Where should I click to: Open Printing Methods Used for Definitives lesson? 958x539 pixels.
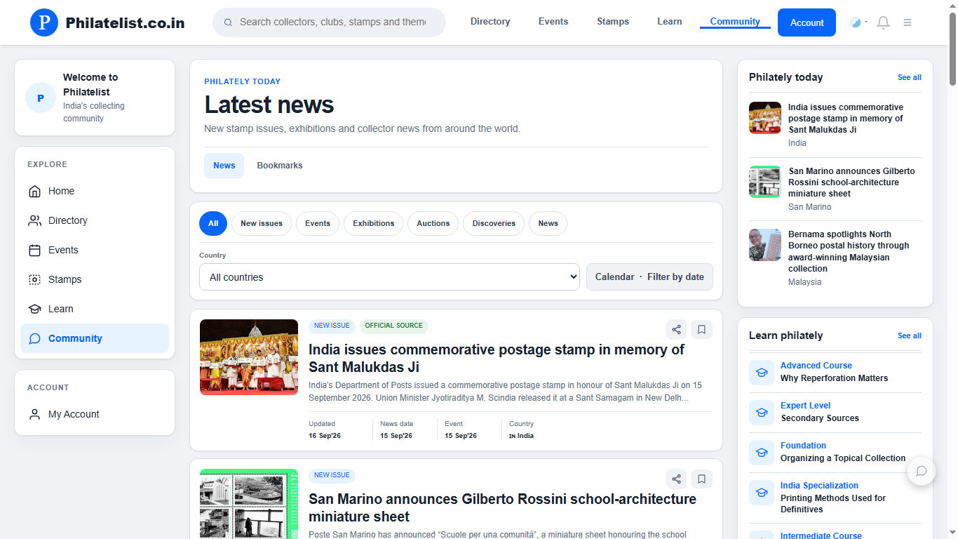(833, 504)
